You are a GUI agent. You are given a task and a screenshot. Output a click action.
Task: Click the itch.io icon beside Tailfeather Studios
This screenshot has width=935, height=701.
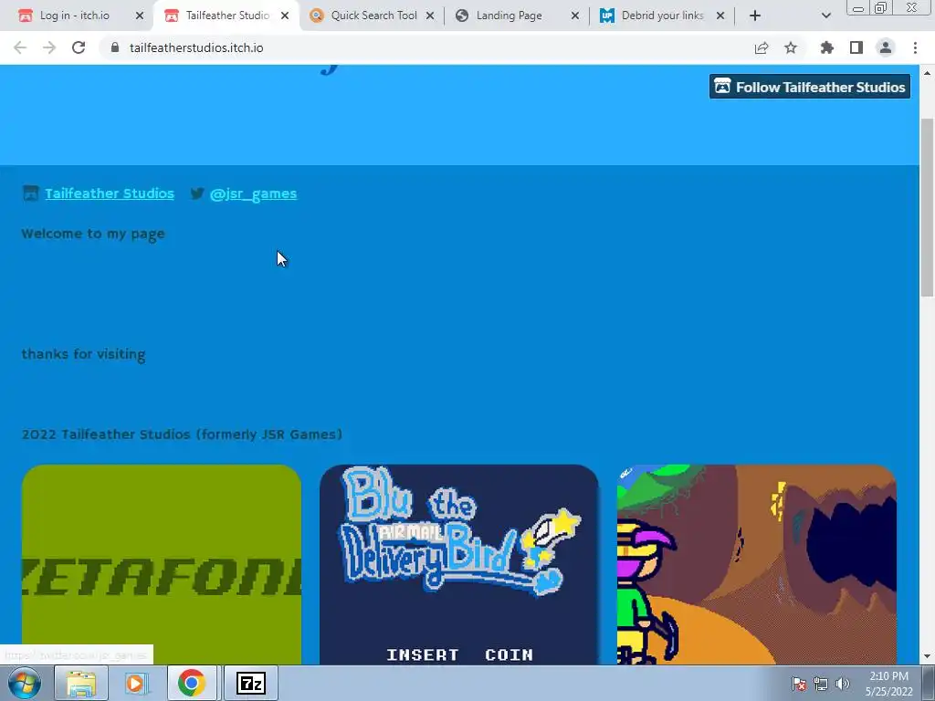tap(30, 194)
